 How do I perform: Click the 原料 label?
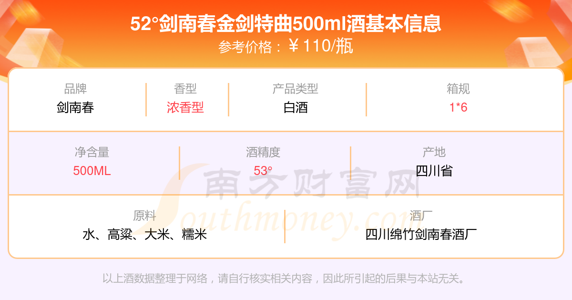tap(144, 216)
